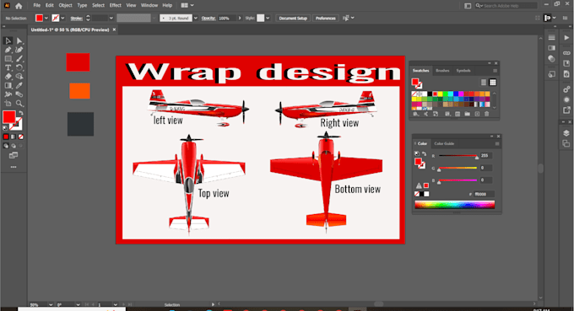574x311 pixels.
Task: Click the Home icon in top bar
Action: point(19,6)
